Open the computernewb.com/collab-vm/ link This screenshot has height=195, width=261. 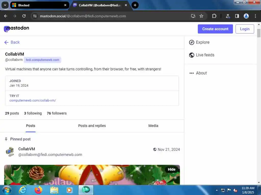pos(33,101)
